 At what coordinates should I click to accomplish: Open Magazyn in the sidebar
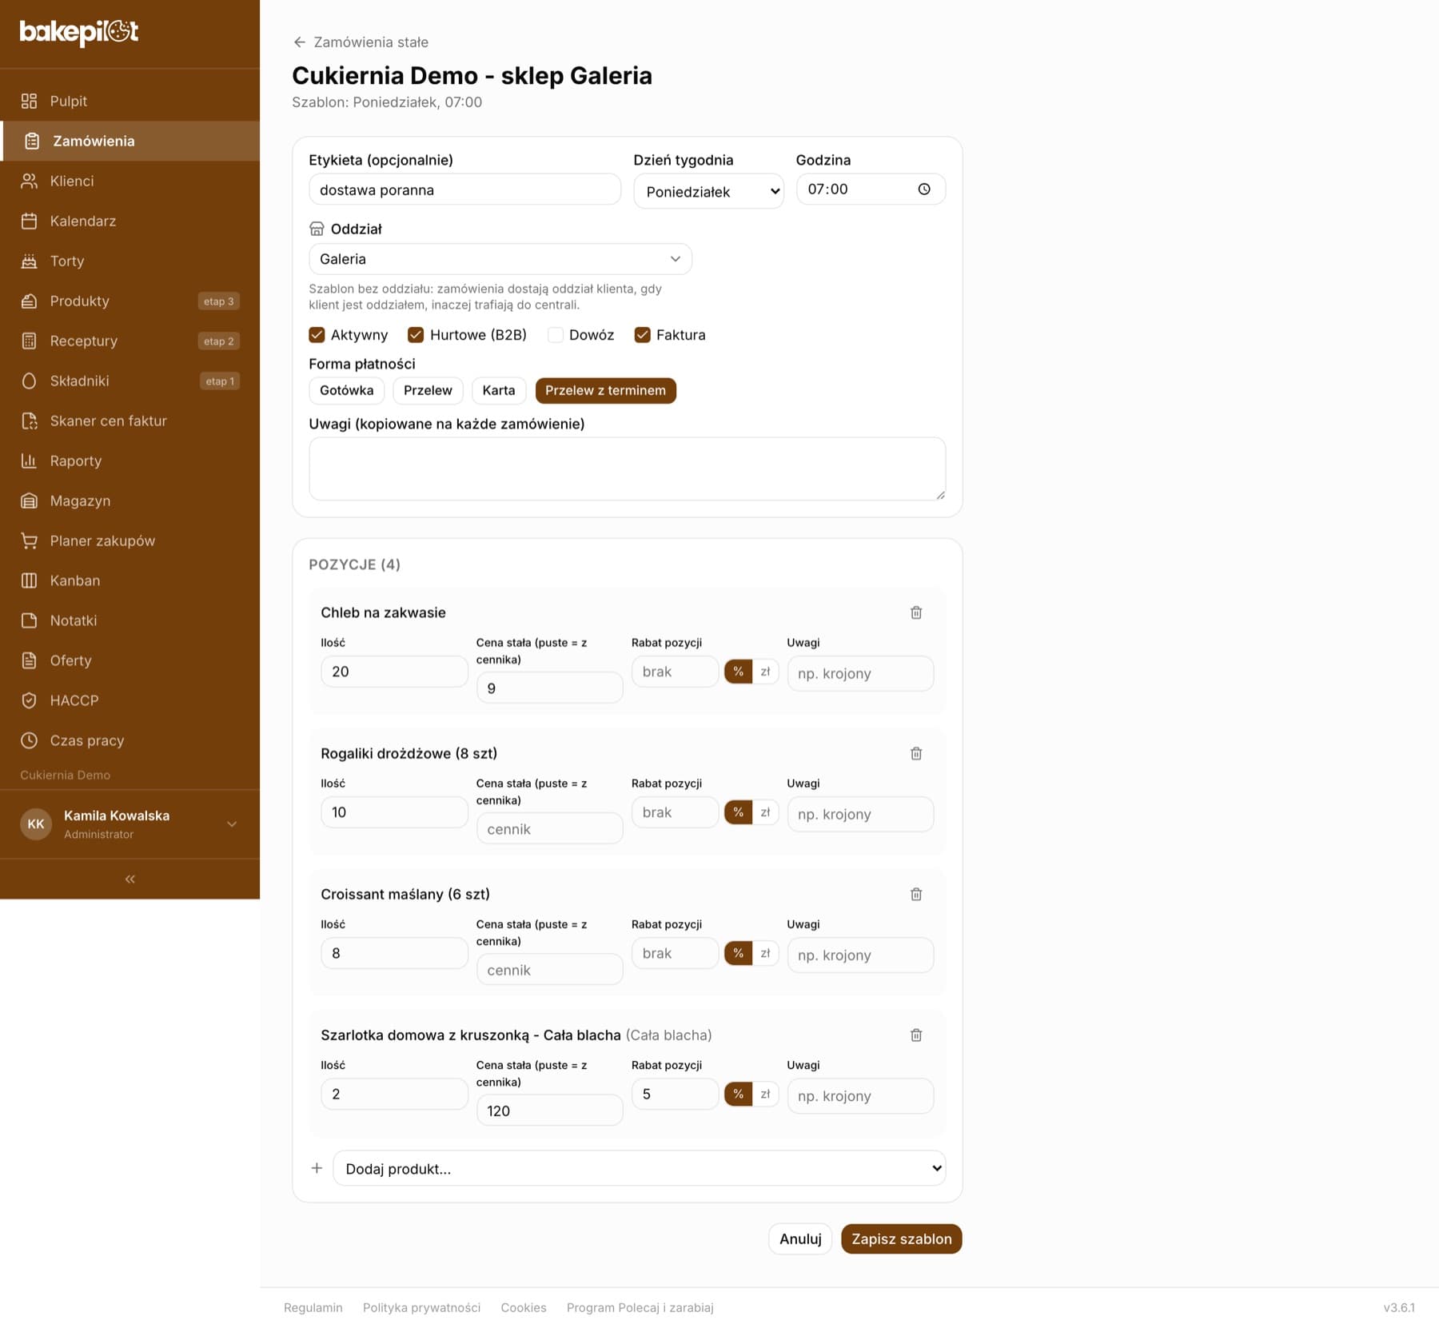tap(130, 500)
